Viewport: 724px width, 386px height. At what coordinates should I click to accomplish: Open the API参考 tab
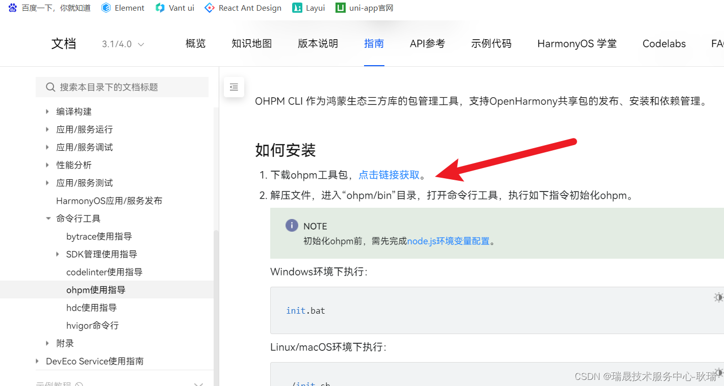coord(427,44)
